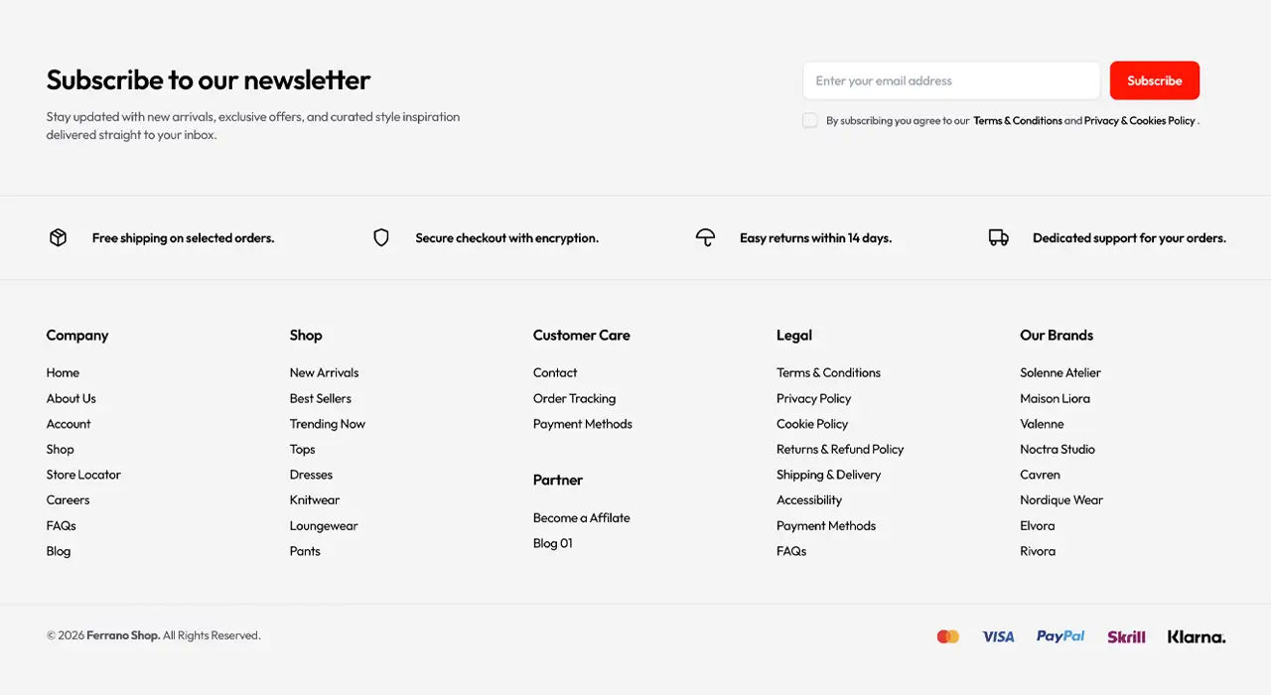Click the delivery truck support icon

tap(998, 237)
